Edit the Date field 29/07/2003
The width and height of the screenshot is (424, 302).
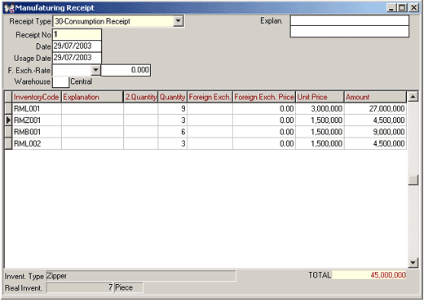click(77, 46)
